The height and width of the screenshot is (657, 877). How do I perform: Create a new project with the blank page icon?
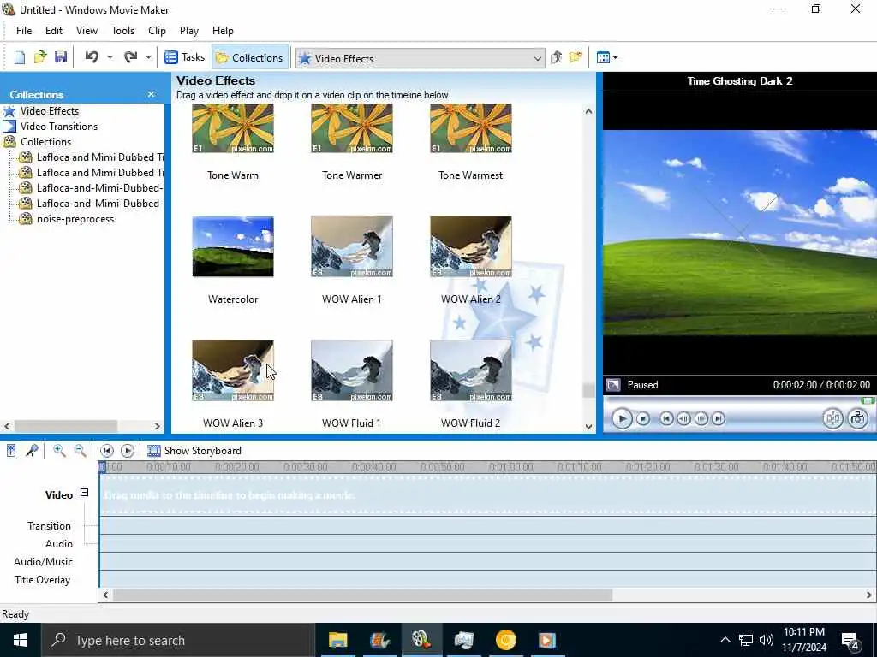[20, 57]
